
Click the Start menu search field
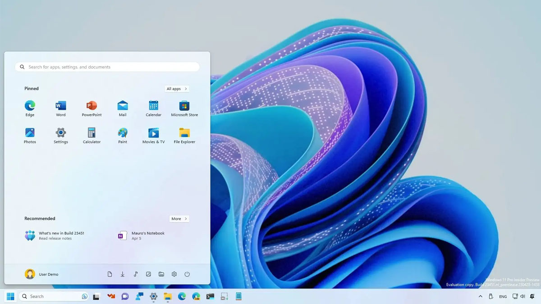pyautogui.click(x=107, y=67)
